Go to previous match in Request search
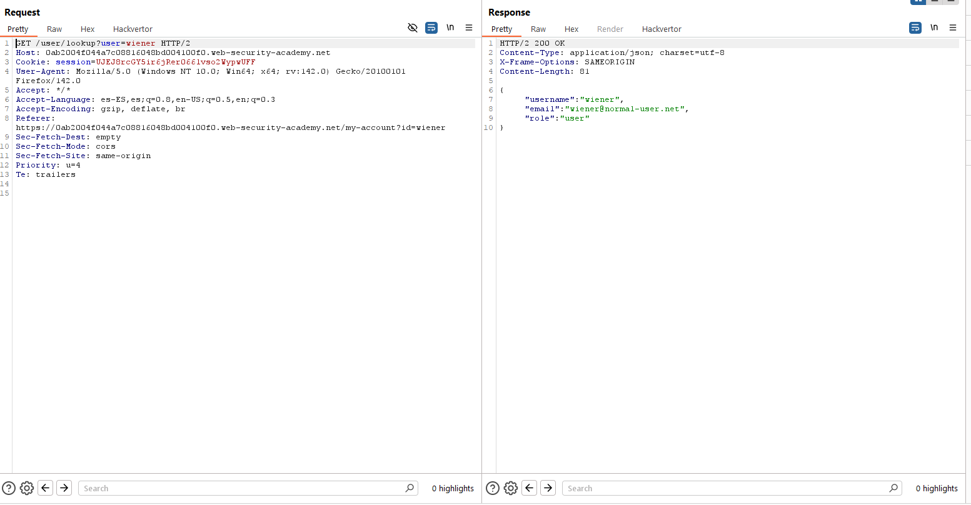 pyautogui.click(x=46, y=488)
